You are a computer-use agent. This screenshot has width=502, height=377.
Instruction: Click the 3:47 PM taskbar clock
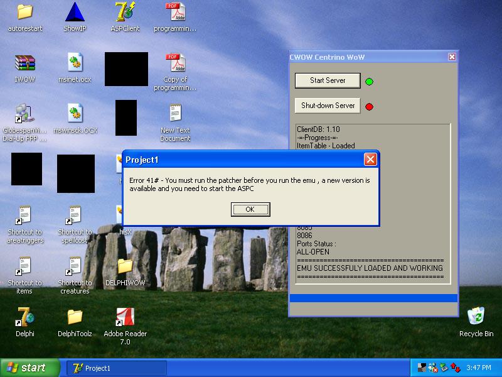click(479, 368)
